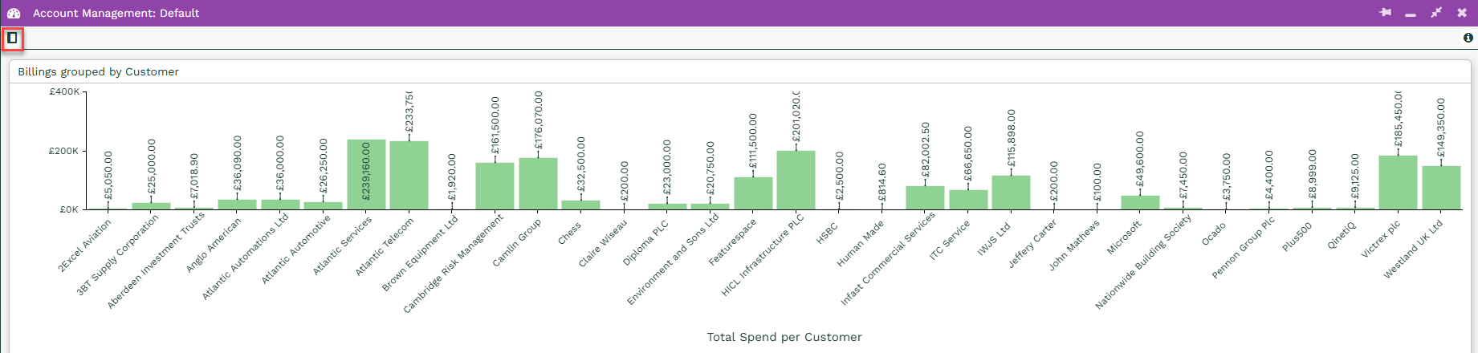Click the HICL Infrastructure PLC bar
The width and height of the screenshot is (1478, 353).
796,181
